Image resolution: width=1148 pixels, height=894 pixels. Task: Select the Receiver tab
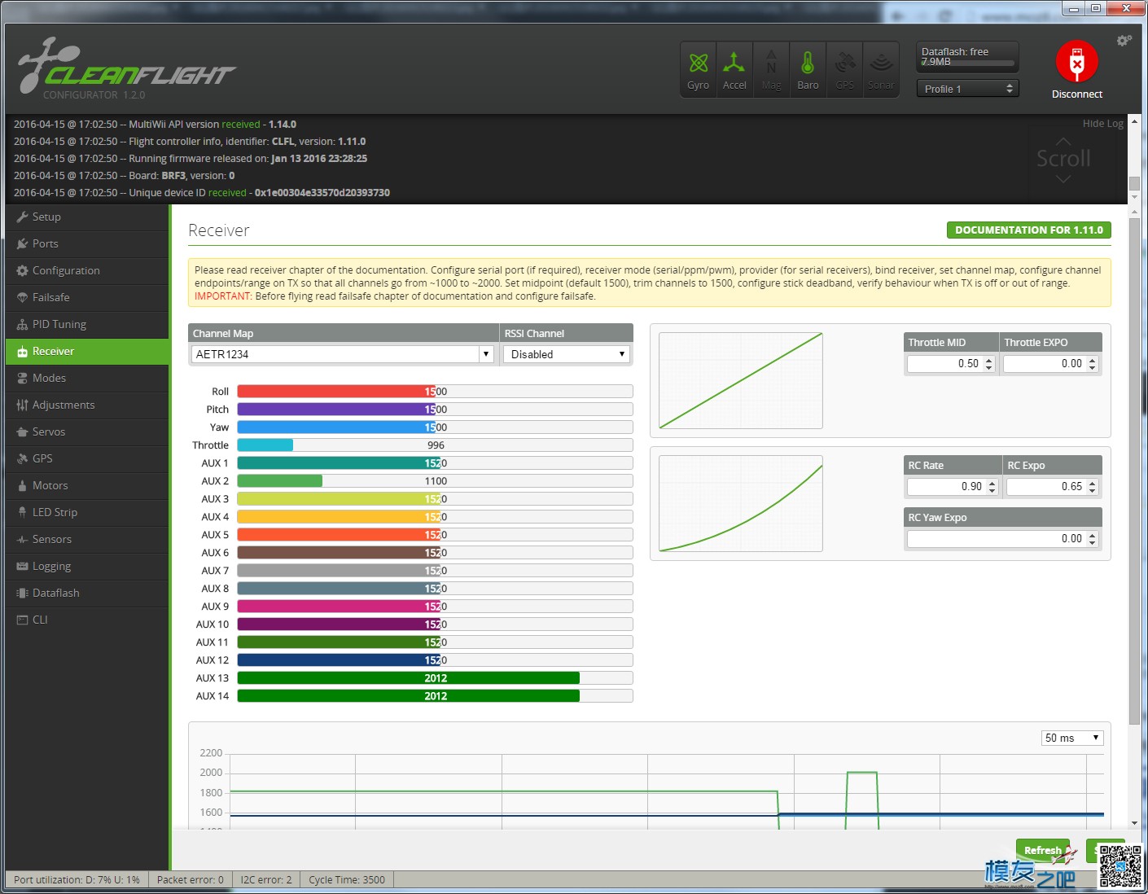pyautogui.click(x=87, y=351)
